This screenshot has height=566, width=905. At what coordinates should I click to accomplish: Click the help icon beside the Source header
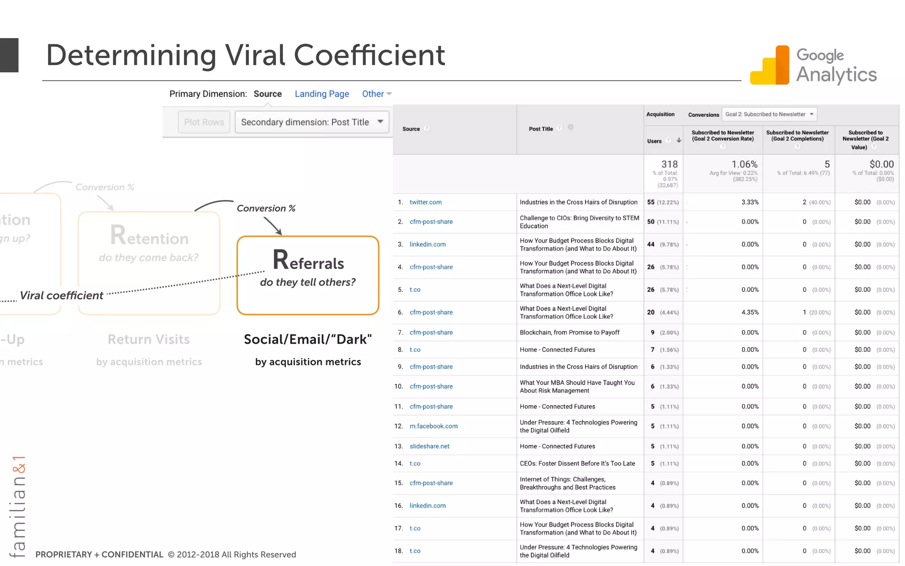pos(426,128)
